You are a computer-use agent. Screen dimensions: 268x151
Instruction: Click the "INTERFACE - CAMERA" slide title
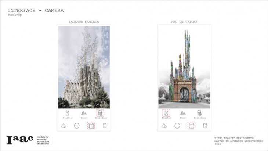[x=35, y=10]
